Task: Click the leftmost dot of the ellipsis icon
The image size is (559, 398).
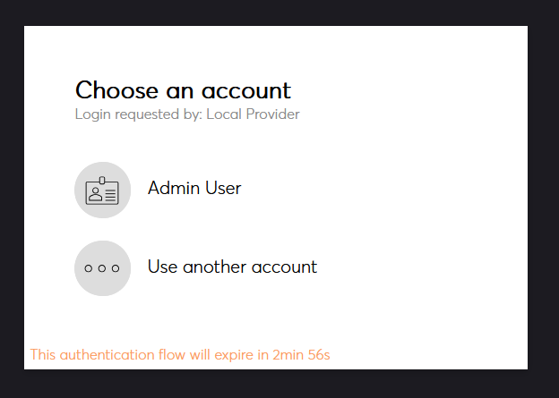Action: (89, 268)
